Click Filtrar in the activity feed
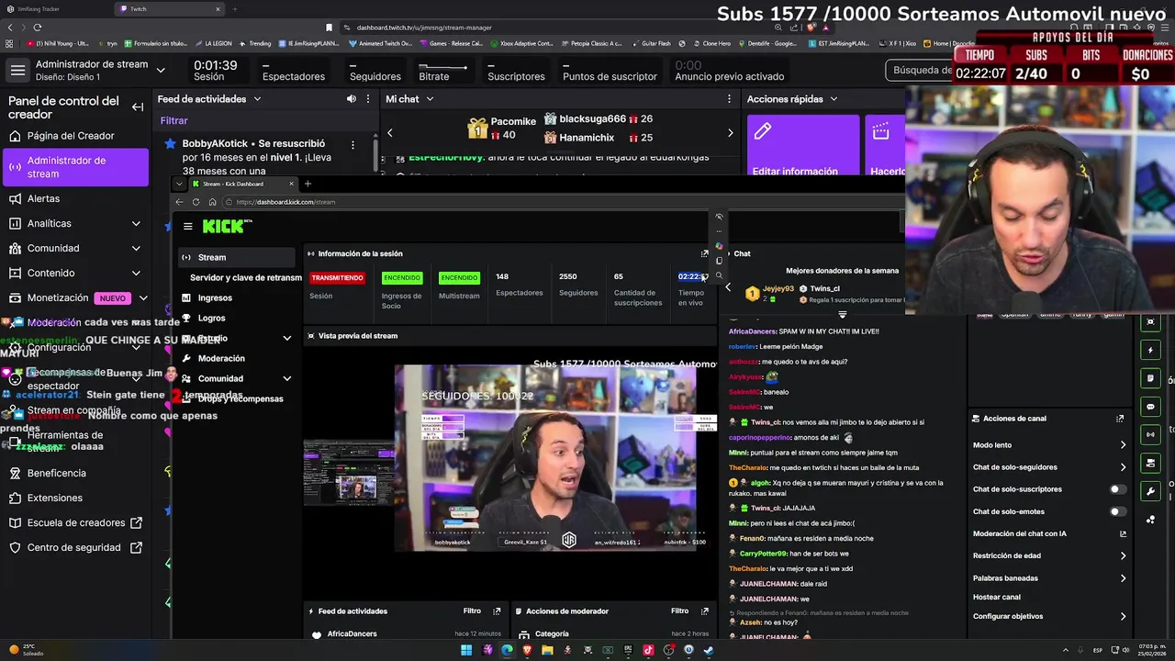This screenshot has width=1175, height=661. (174, 120)
